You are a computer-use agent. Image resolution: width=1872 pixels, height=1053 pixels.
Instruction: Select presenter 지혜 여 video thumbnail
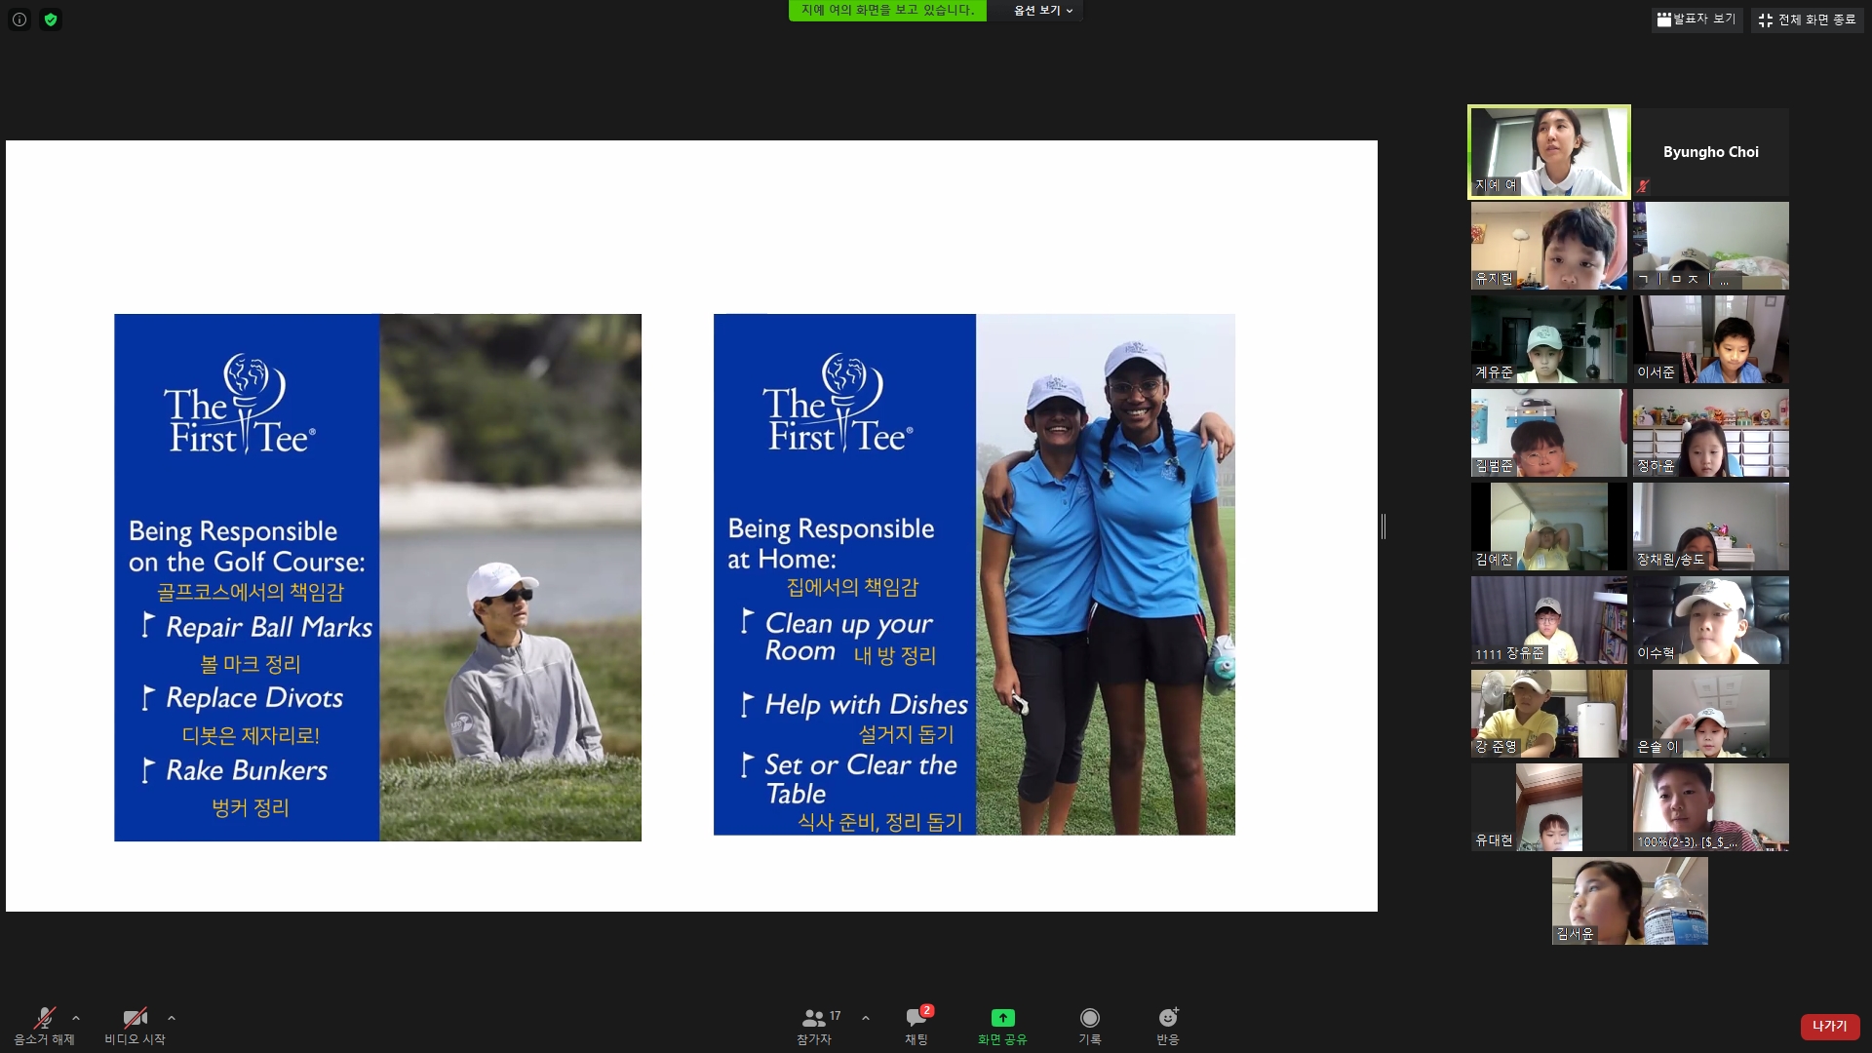click(x=1548, y=152)
